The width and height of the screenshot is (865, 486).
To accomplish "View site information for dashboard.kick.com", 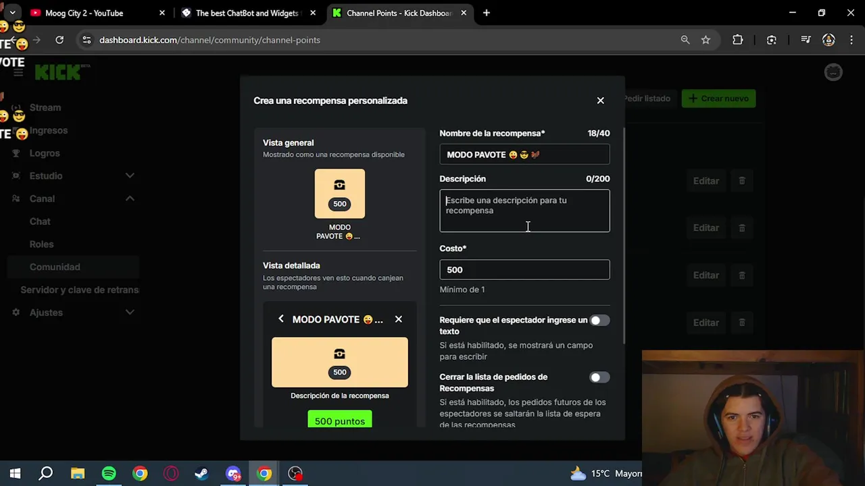I will pos(86,40).
